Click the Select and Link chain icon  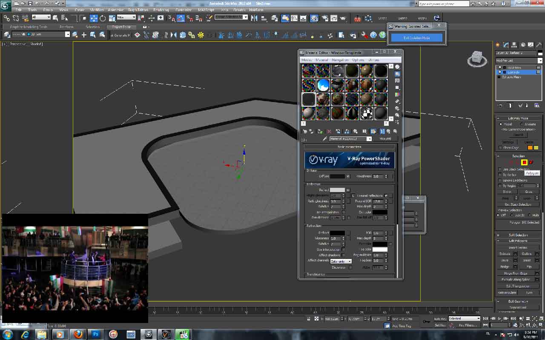7,18
